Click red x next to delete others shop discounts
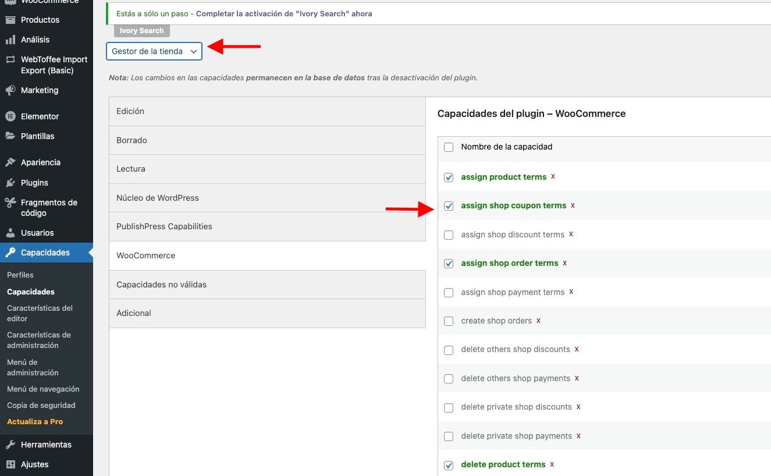The height and width of the screenshot is (476, 771). [577, 349]
